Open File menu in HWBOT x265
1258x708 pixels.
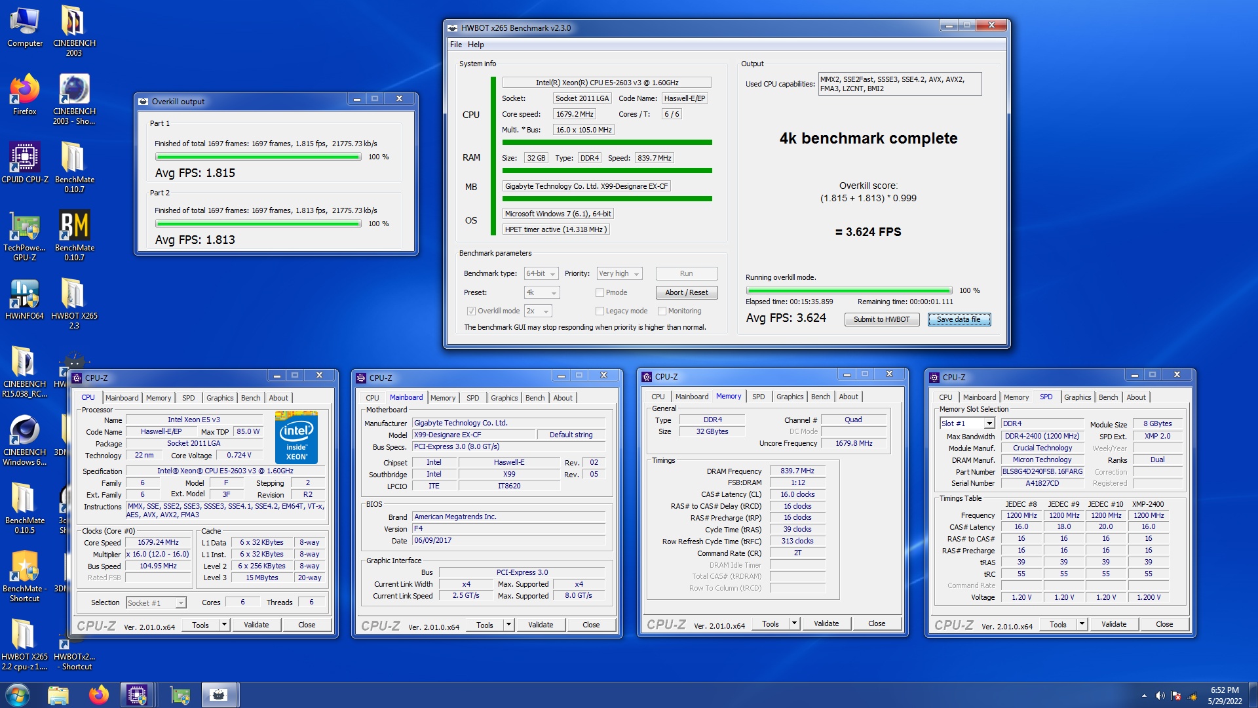456,45
